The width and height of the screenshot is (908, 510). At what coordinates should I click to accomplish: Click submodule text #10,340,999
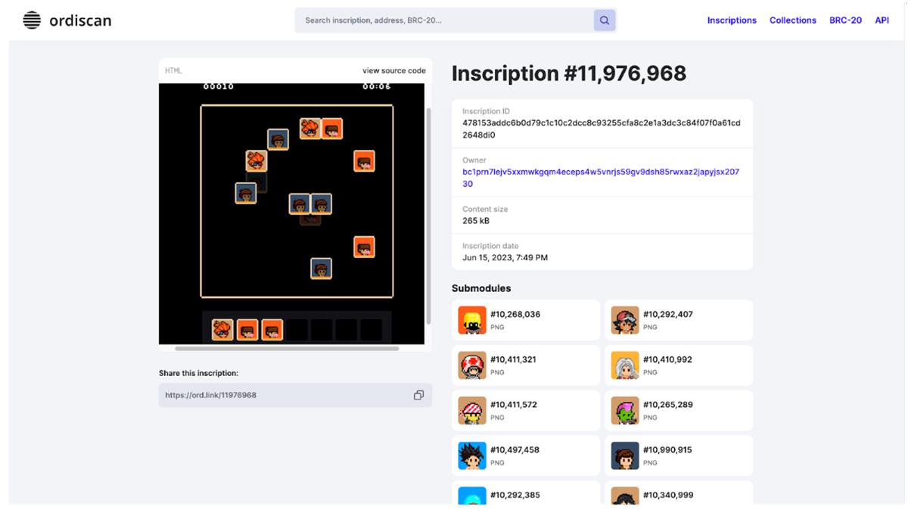[x=668, y=495]
